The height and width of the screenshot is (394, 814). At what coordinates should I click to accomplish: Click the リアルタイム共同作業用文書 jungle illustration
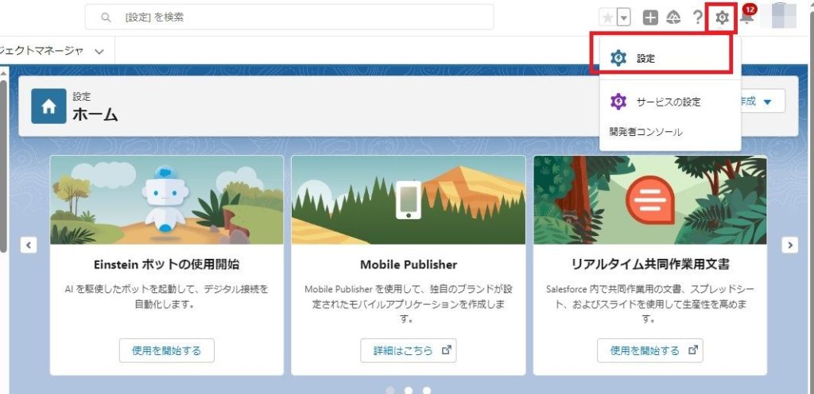(650, 200)
